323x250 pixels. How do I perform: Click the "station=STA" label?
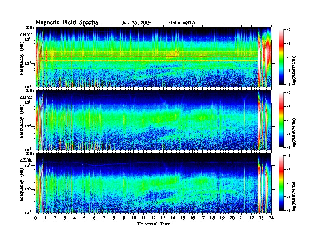[182, 23]
